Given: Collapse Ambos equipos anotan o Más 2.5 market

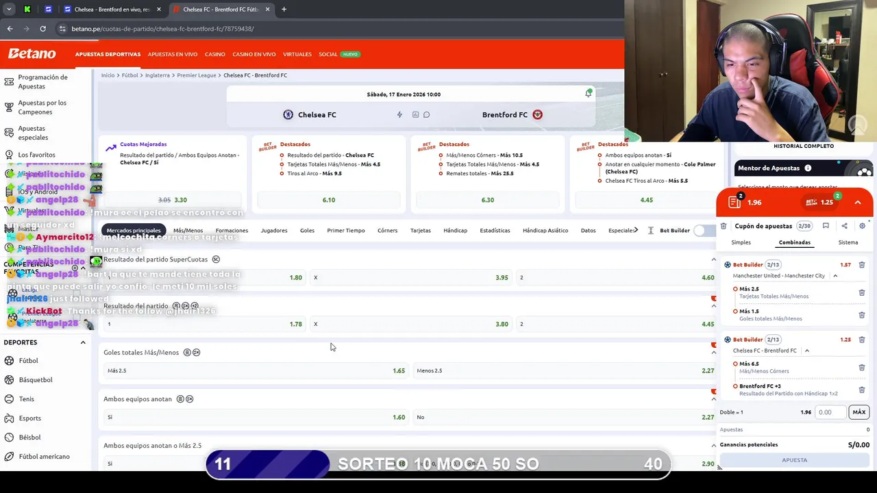Looking at the screenshot, I should 713,446.
